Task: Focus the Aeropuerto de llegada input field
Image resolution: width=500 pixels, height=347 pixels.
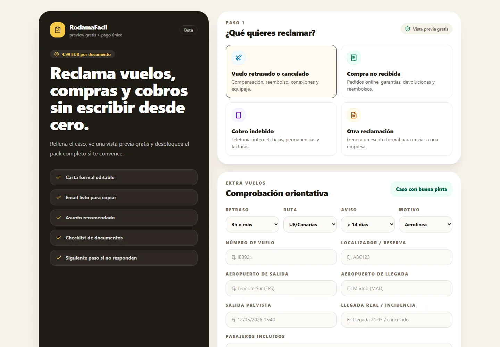Action: pyautogui.click(x=397, y=288)
